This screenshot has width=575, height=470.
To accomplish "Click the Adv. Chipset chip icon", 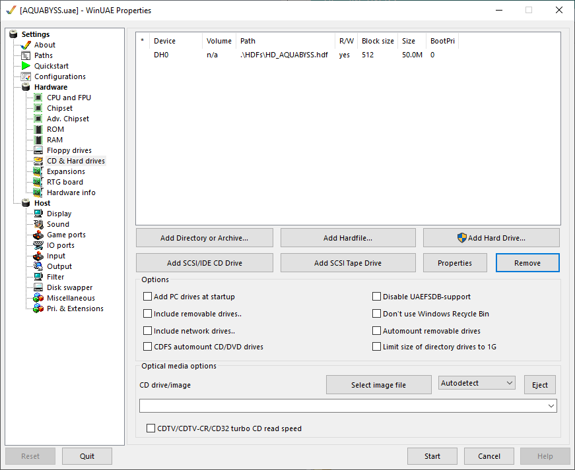I will pyautogui.click(x=38, y=119).
